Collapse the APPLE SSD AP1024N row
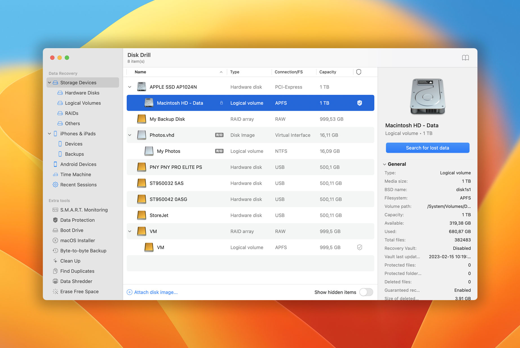 coord(130,87)
